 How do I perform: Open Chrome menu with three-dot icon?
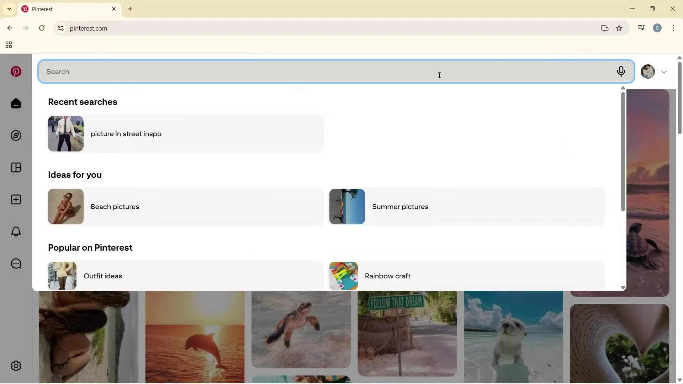[x=673, y=28]
